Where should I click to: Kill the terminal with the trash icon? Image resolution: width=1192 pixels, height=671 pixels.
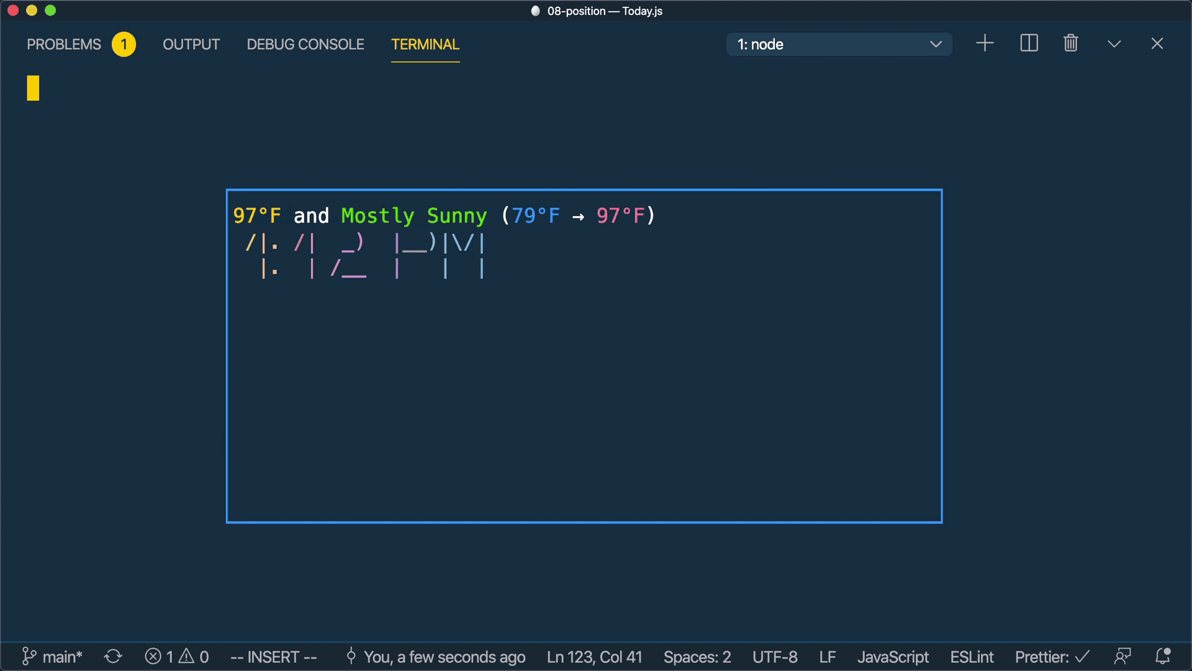point(1070,43)
